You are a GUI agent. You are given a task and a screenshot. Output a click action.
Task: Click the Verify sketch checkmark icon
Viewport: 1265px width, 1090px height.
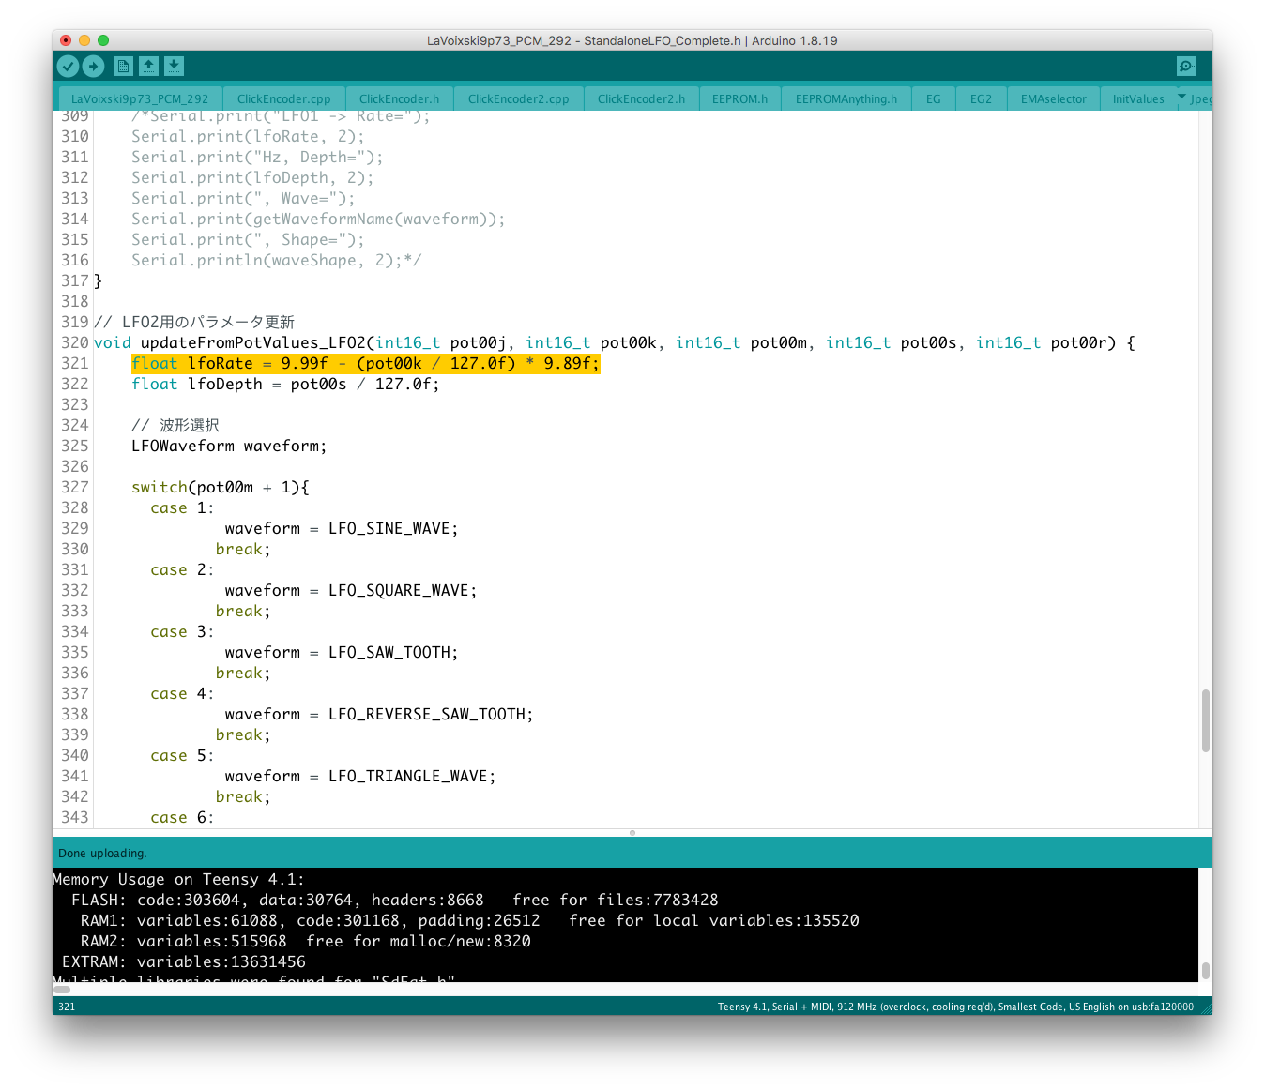click(x=68, y=66)
